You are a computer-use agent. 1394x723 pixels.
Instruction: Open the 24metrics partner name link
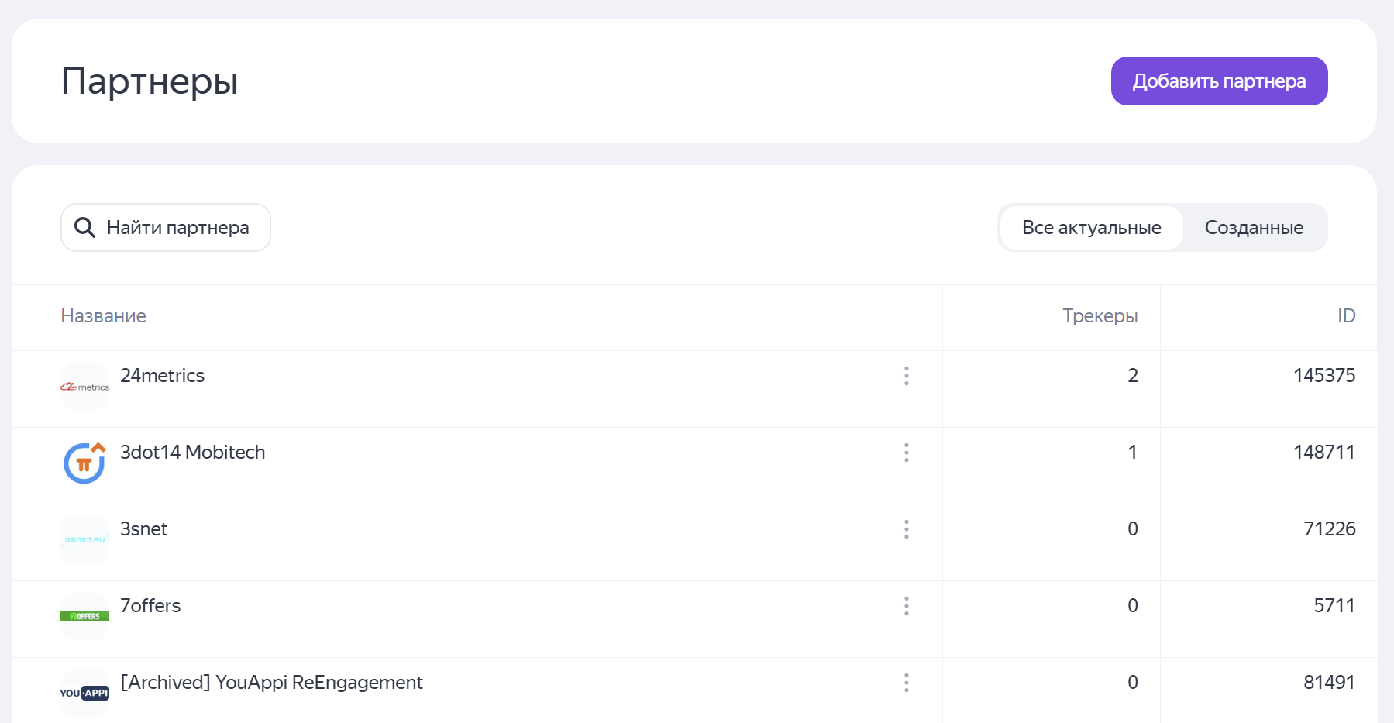tap(162, 376)
